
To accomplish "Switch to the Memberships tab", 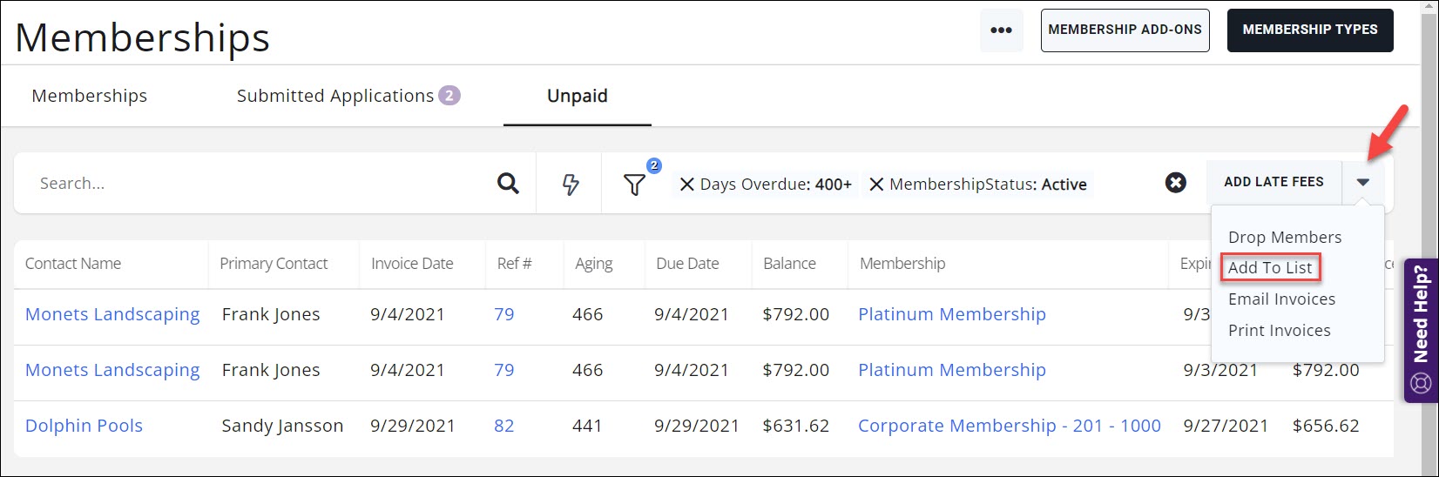I will tap(90, 96).
